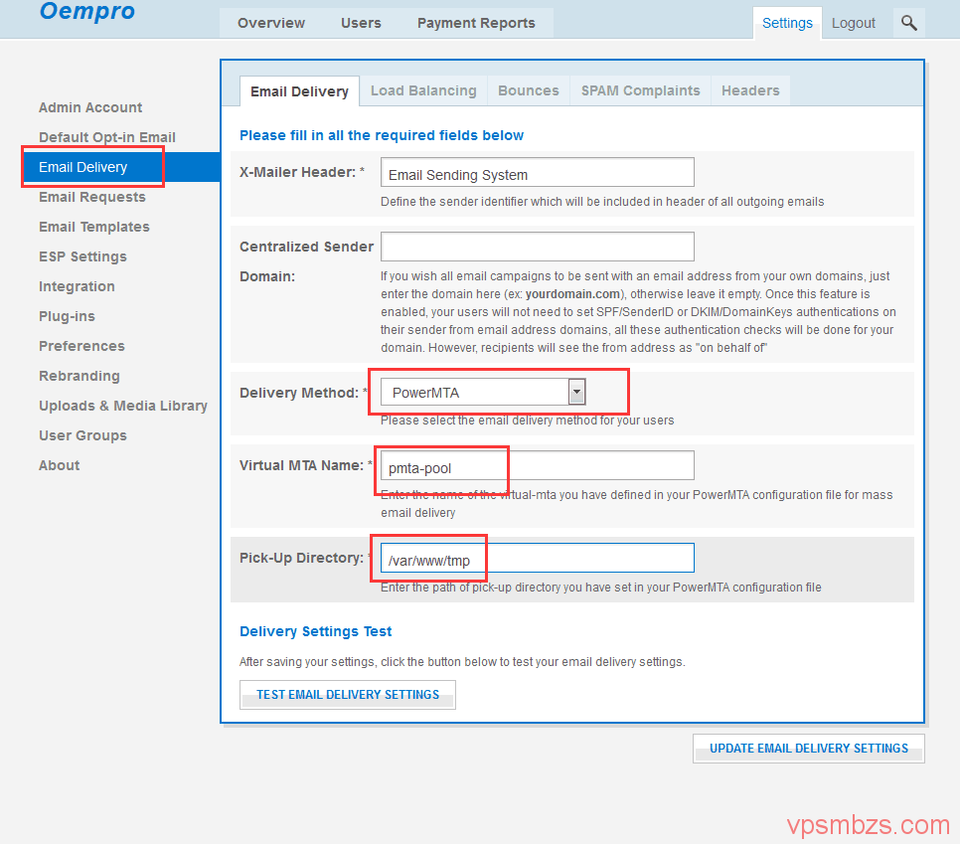The height and width of the screenshot is (844, 960).
Task: Click the X-Mailer Header label
Action: point(297,172)
